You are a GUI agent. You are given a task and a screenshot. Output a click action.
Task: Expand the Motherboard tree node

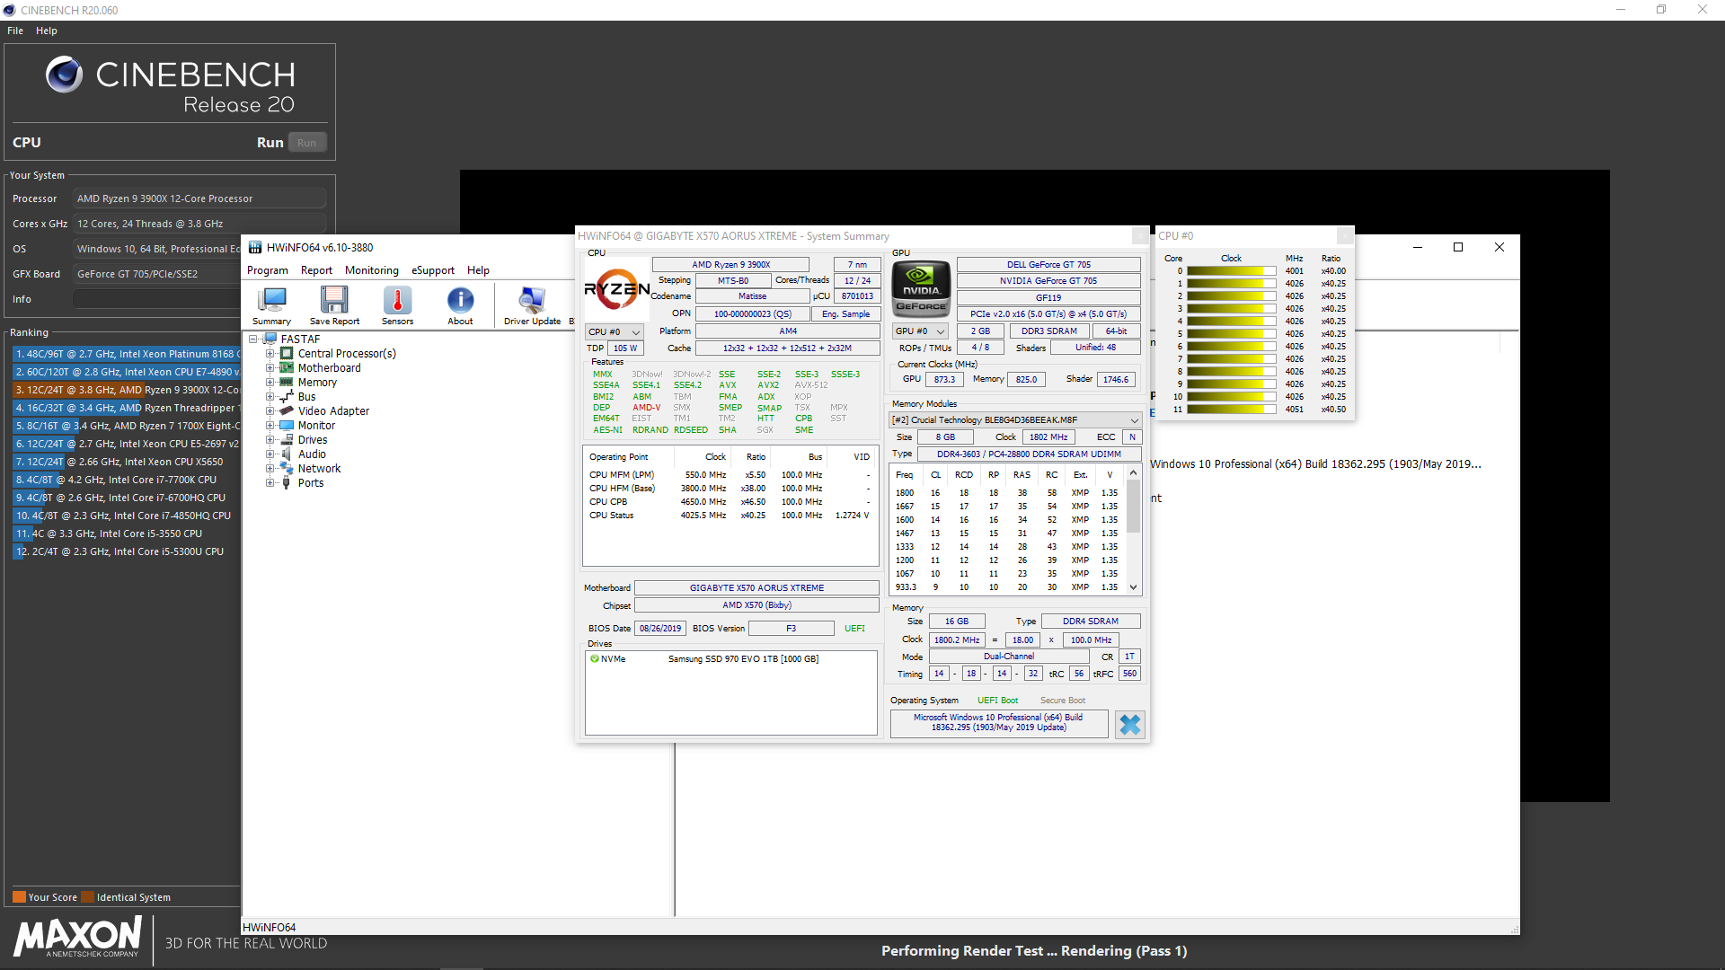[270, 368]
